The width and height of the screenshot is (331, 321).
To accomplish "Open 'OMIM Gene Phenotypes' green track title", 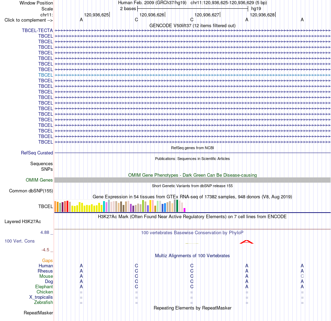I will click(x=193, y=175).
